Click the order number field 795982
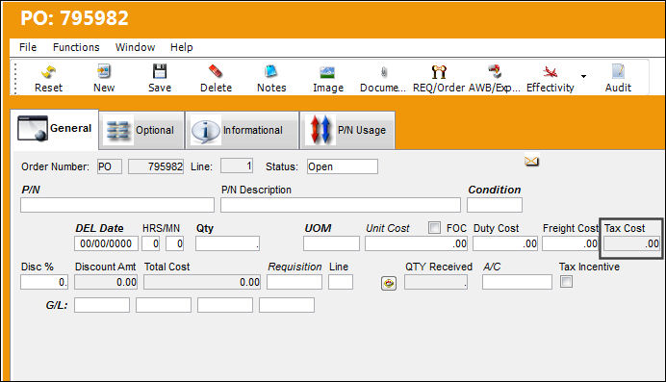This screenshot has width=666, height=382. pyautogui.click(x=156, y=166)
